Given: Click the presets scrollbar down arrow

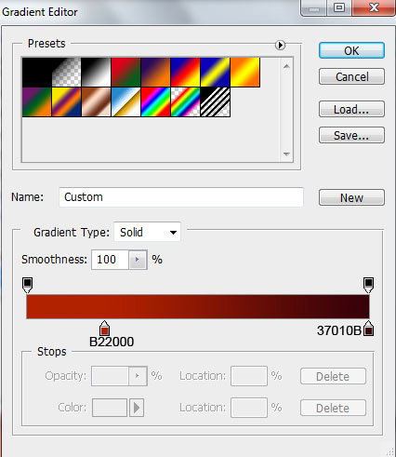Looking at the screenshot, I should click(x=286, y=154).
